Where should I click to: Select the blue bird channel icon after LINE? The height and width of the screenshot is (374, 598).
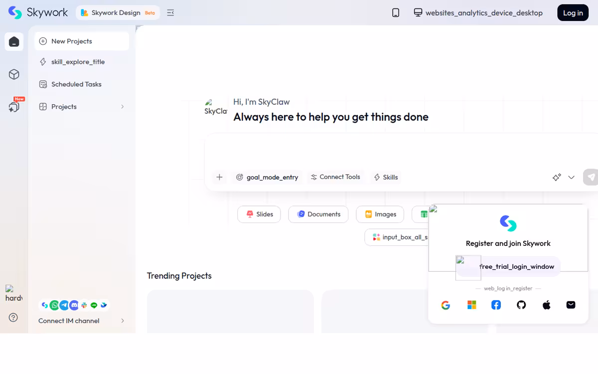(x=104, y=305)
